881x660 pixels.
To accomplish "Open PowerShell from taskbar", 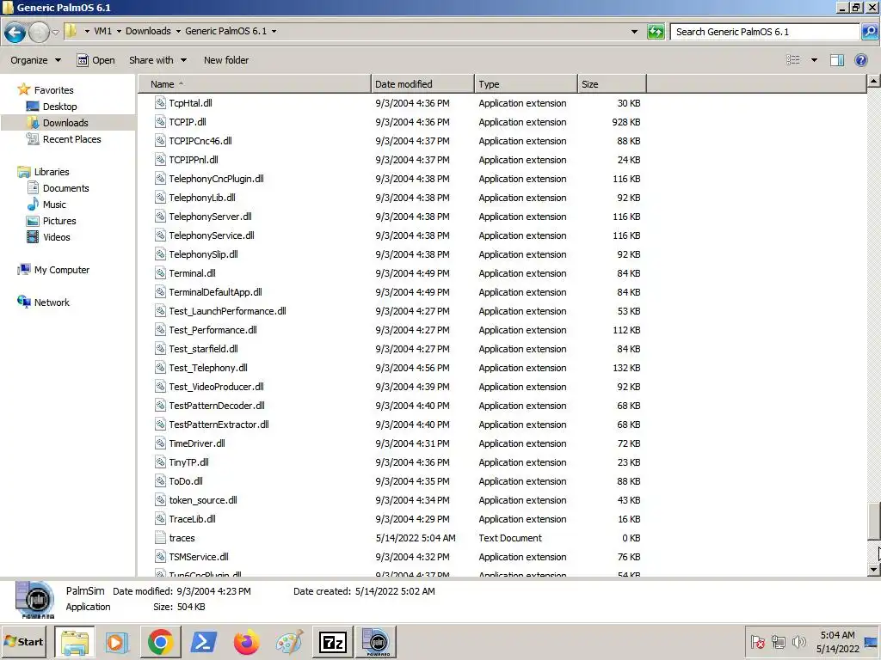I will coord(203,642).
